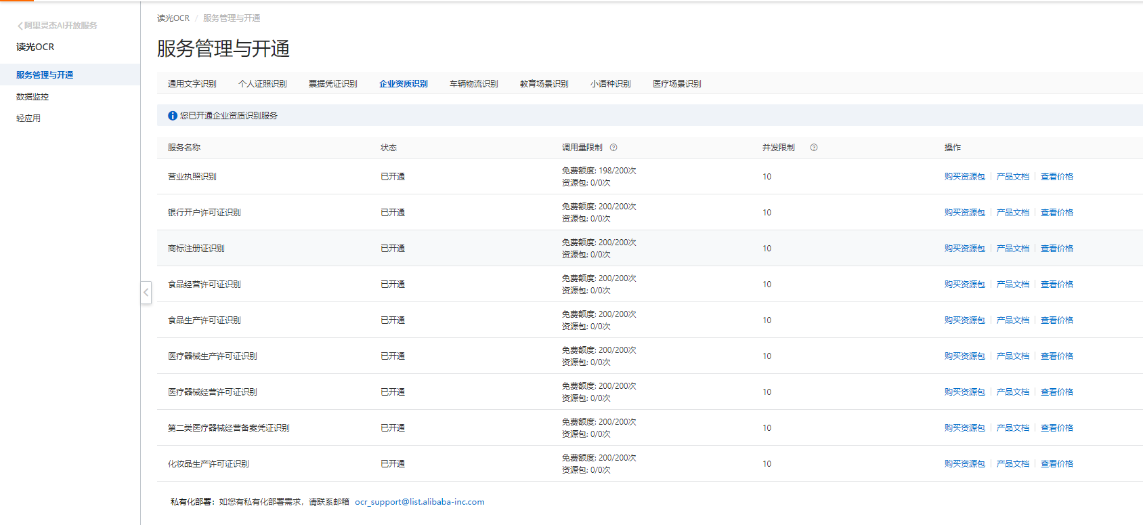This screenshot has height=525, width=1143.
Task: View price for 银行开户许可证识别
Action: click(1057, 213)
